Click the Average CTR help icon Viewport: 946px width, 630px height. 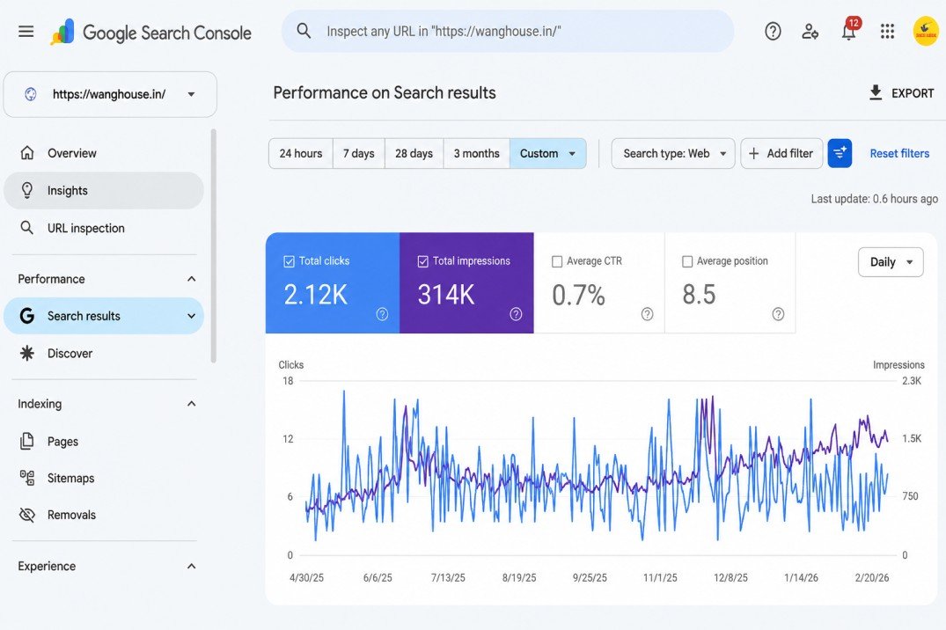coord(648,314)
